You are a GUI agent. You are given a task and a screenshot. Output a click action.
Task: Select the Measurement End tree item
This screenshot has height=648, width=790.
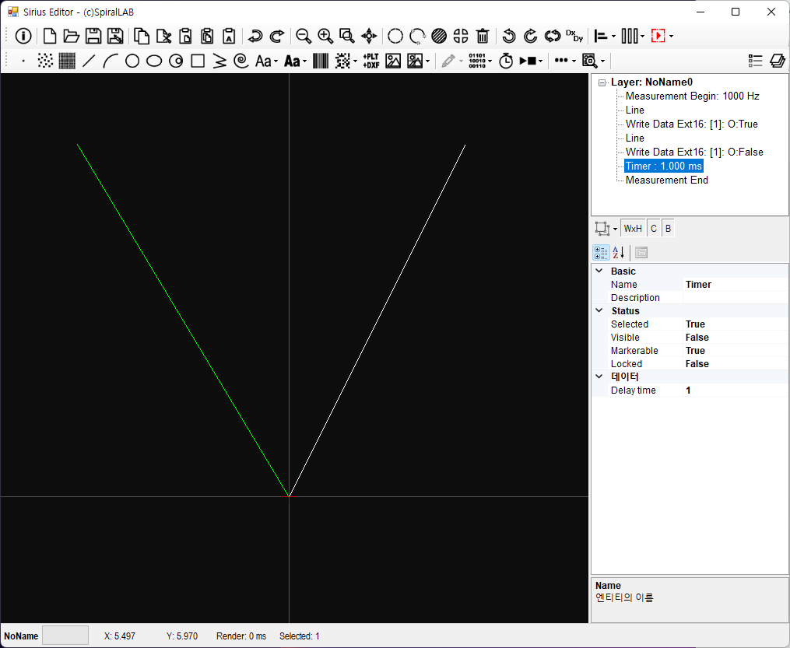(666, 180)
